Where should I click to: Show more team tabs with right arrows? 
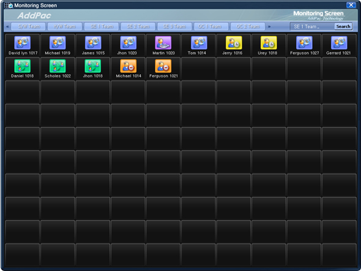(x=269, y=26)
